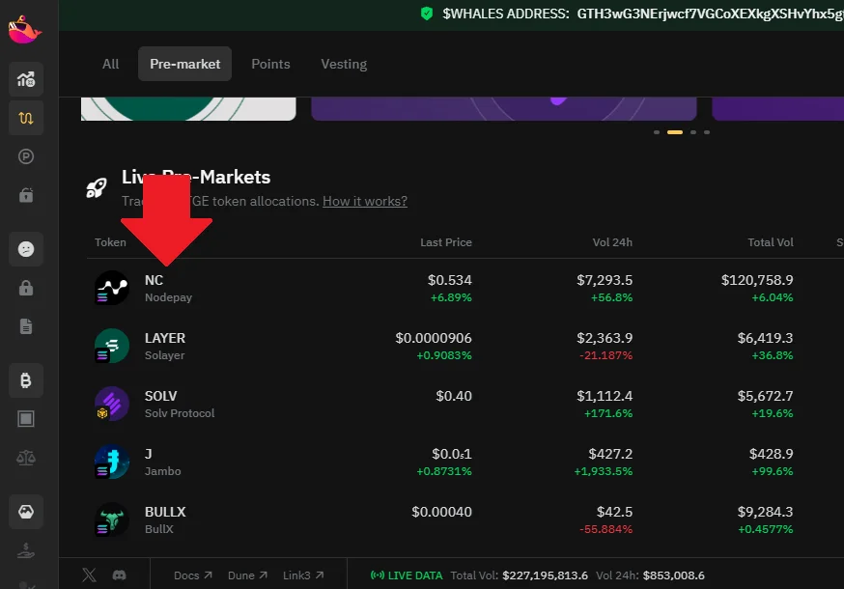Screen dimensions: 844x589
Task: Sort by the Vol 24h column header
Action: (612, 242)
